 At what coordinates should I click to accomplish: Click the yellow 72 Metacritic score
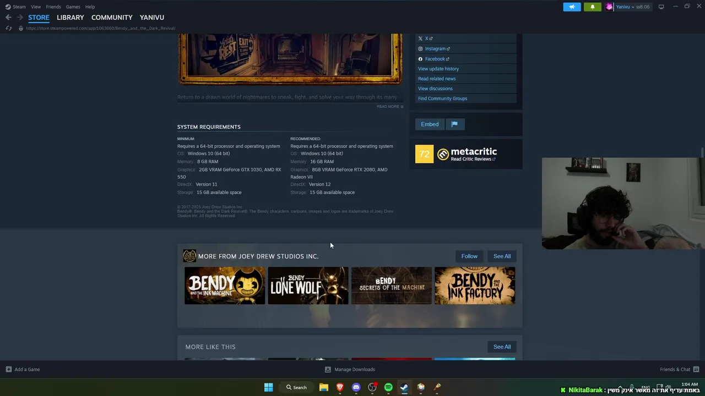coord(424,155)
